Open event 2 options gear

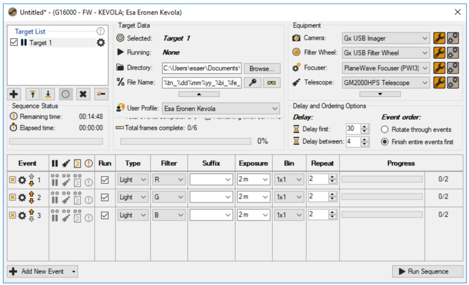pyautogui.click(x=22, y=198)
